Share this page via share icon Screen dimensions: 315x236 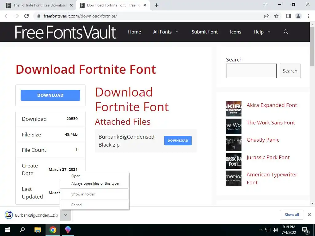point(266,16)
